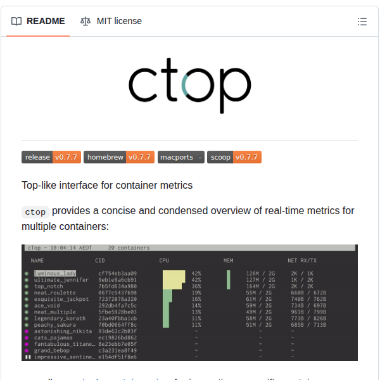Open the homebrew v0.7.7 badge

(119, 157)
